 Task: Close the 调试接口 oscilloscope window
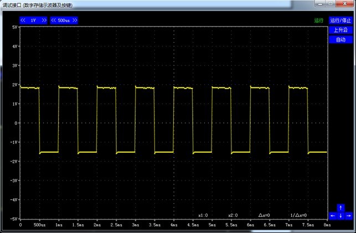[345, 4]
